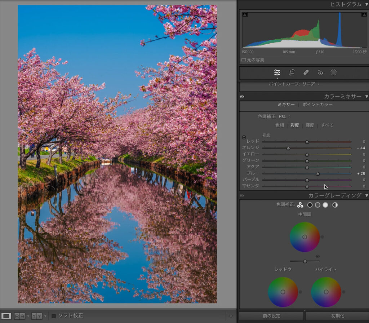
Task: Switch Color Grading to 3-way wheels view
Action: [x=300, y=205]
